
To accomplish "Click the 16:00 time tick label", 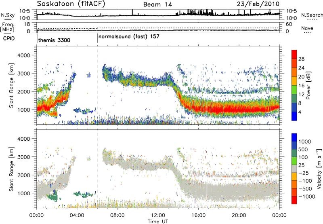I will tap(198, 216).
